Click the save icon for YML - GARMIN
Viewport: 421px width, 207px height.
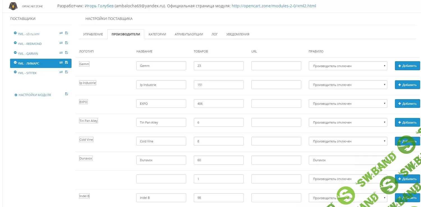(66, 53)
